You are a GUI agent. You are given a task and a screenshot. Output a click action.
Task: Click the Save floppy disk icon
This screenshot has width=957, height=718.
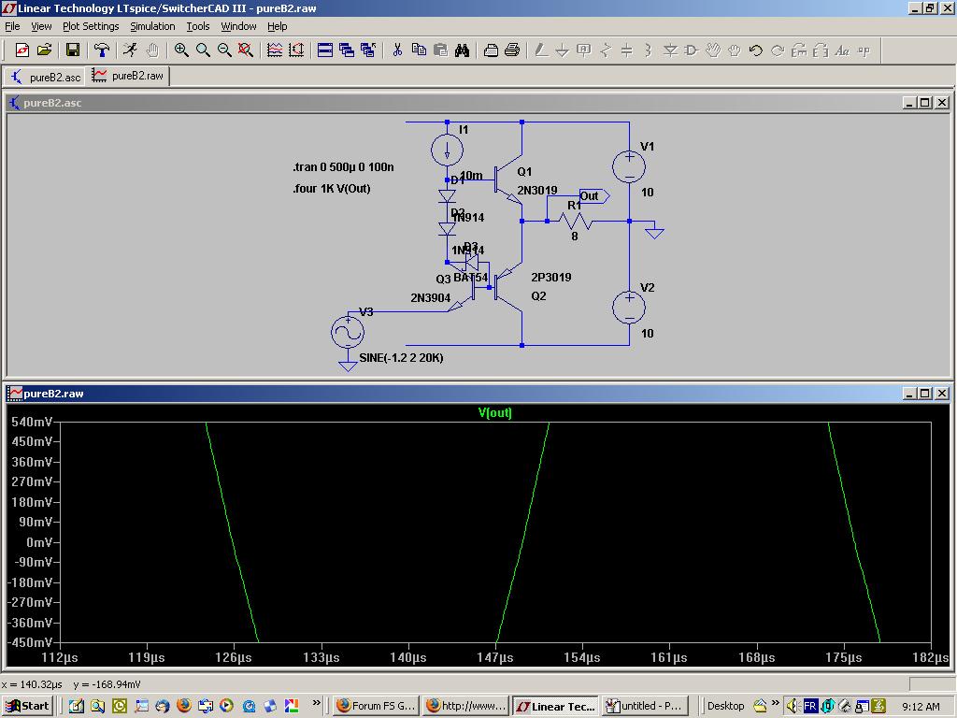[73, 50]
